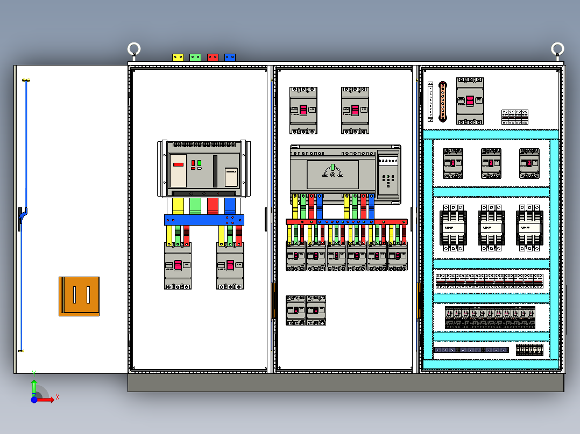Select the last breaker in the six-breaker row
Image resolution: width=580 pixels, height=434 pixels.
click(398, 256)
